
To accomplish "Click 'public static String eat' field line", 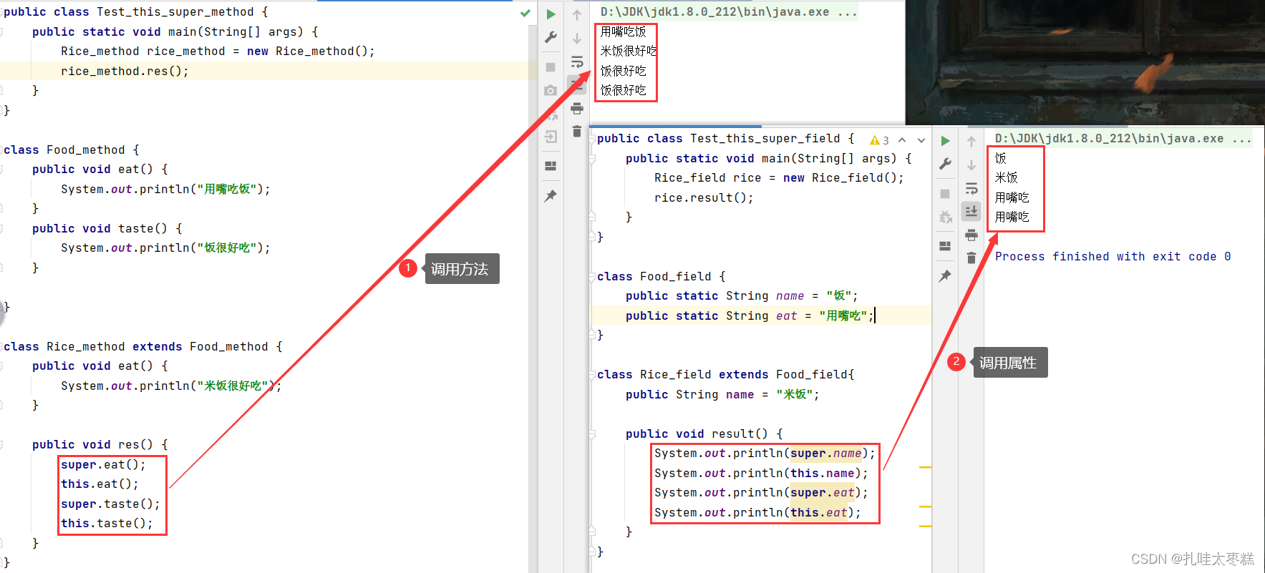I will coord(750,315).
